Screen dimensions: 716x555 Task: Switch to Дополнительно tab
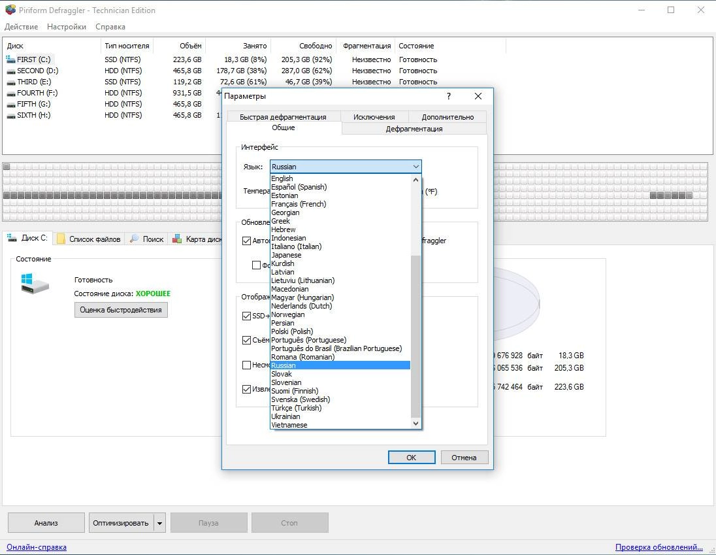(447, 117)
